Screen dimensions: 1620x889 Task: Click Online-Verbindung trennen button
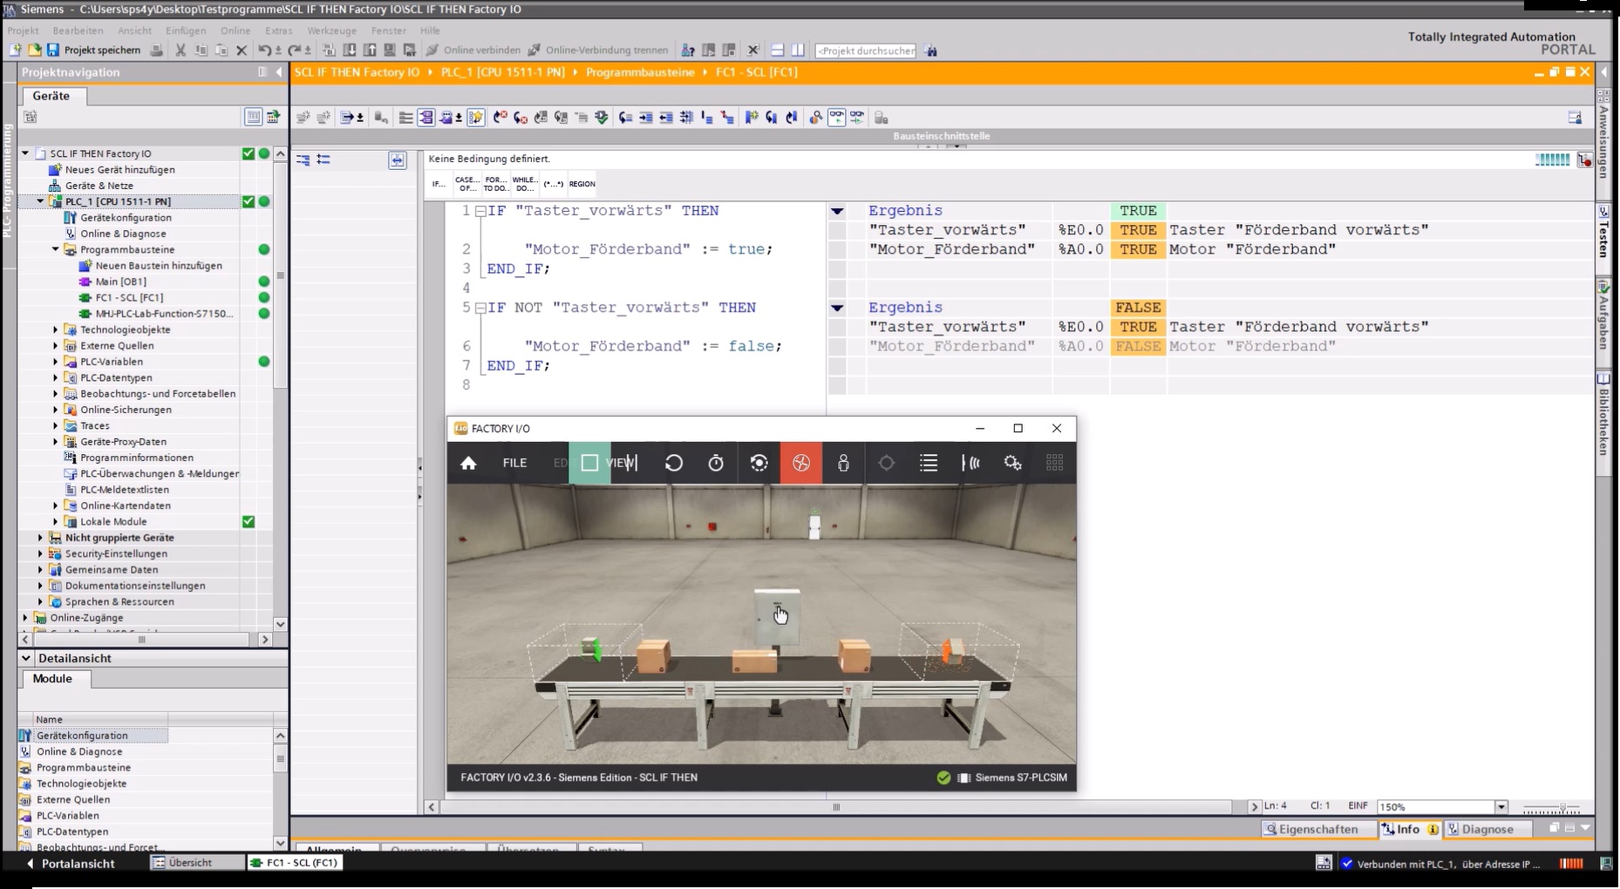(x=598, y=50)
